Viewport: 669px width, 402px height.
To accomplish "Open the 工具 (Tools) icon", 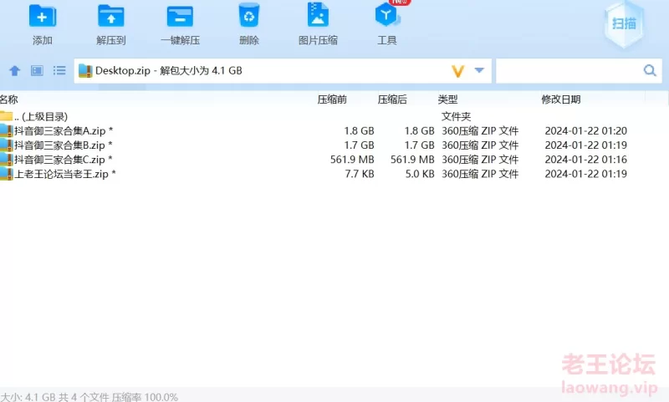I will pyautogui.click(x=386, y=15).
